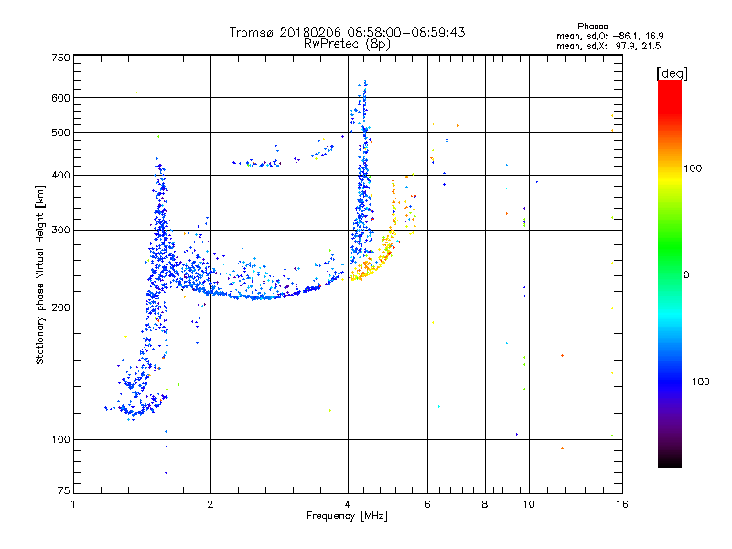
Task: Click the 'Frequency [MHz]' axis label
Action: pos(347,516)
